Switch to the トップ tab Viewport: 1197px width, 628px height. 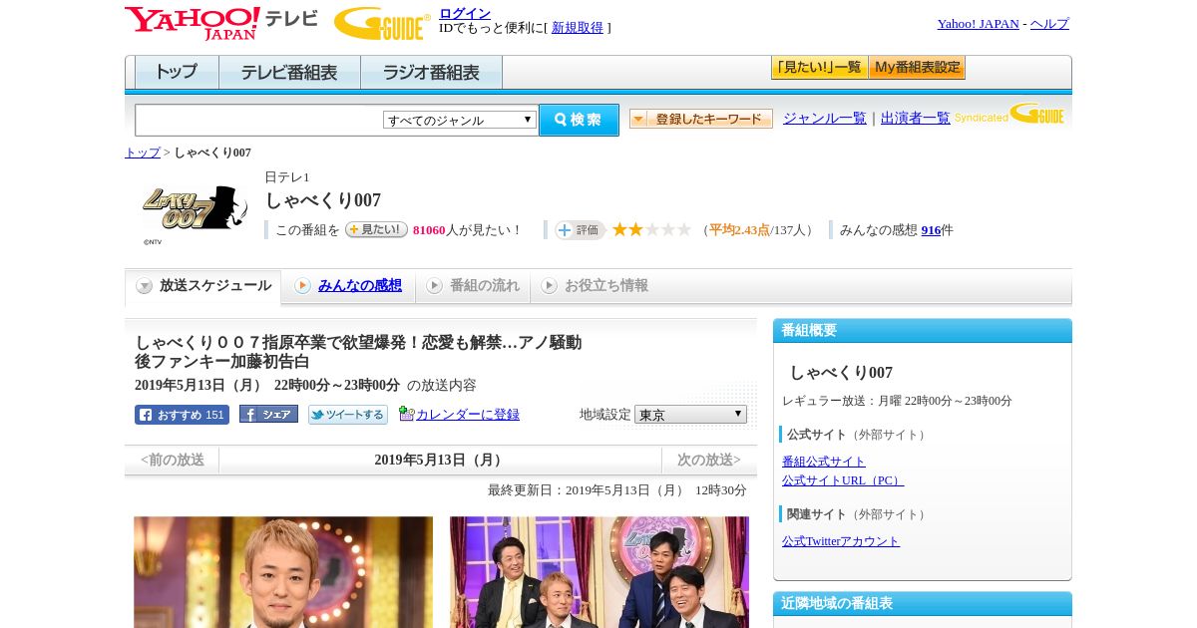point(177,73)
